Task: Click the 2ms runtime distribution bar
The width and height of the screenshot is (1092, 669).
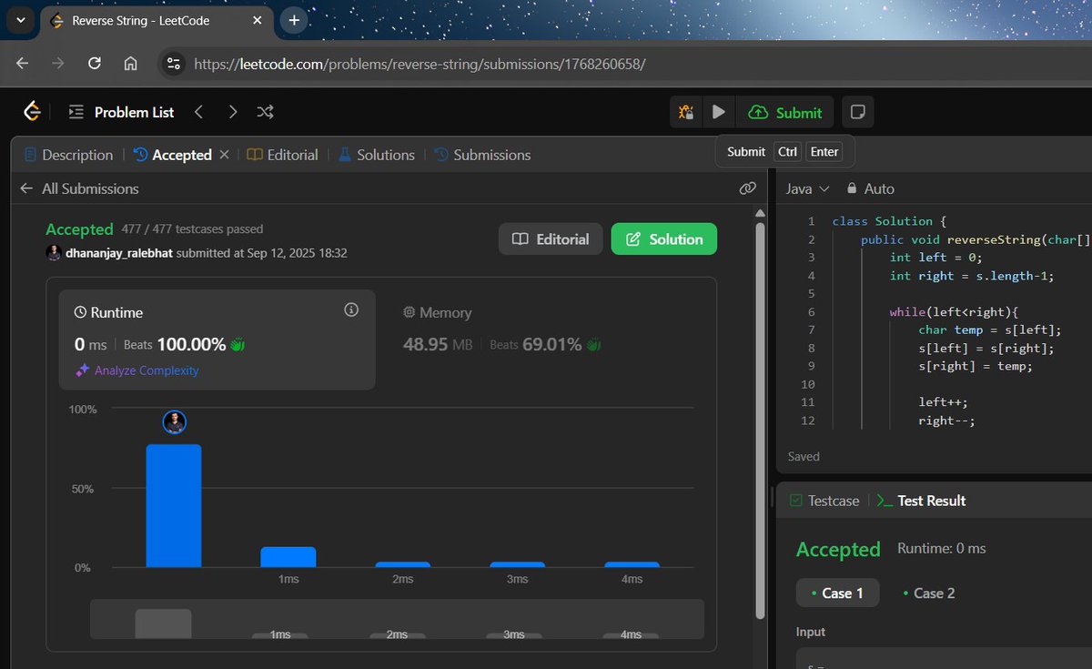Action: [403, 564]
